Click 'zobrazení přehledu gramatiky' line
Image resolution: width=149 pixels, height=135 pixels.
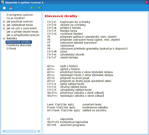pos(94,49)
